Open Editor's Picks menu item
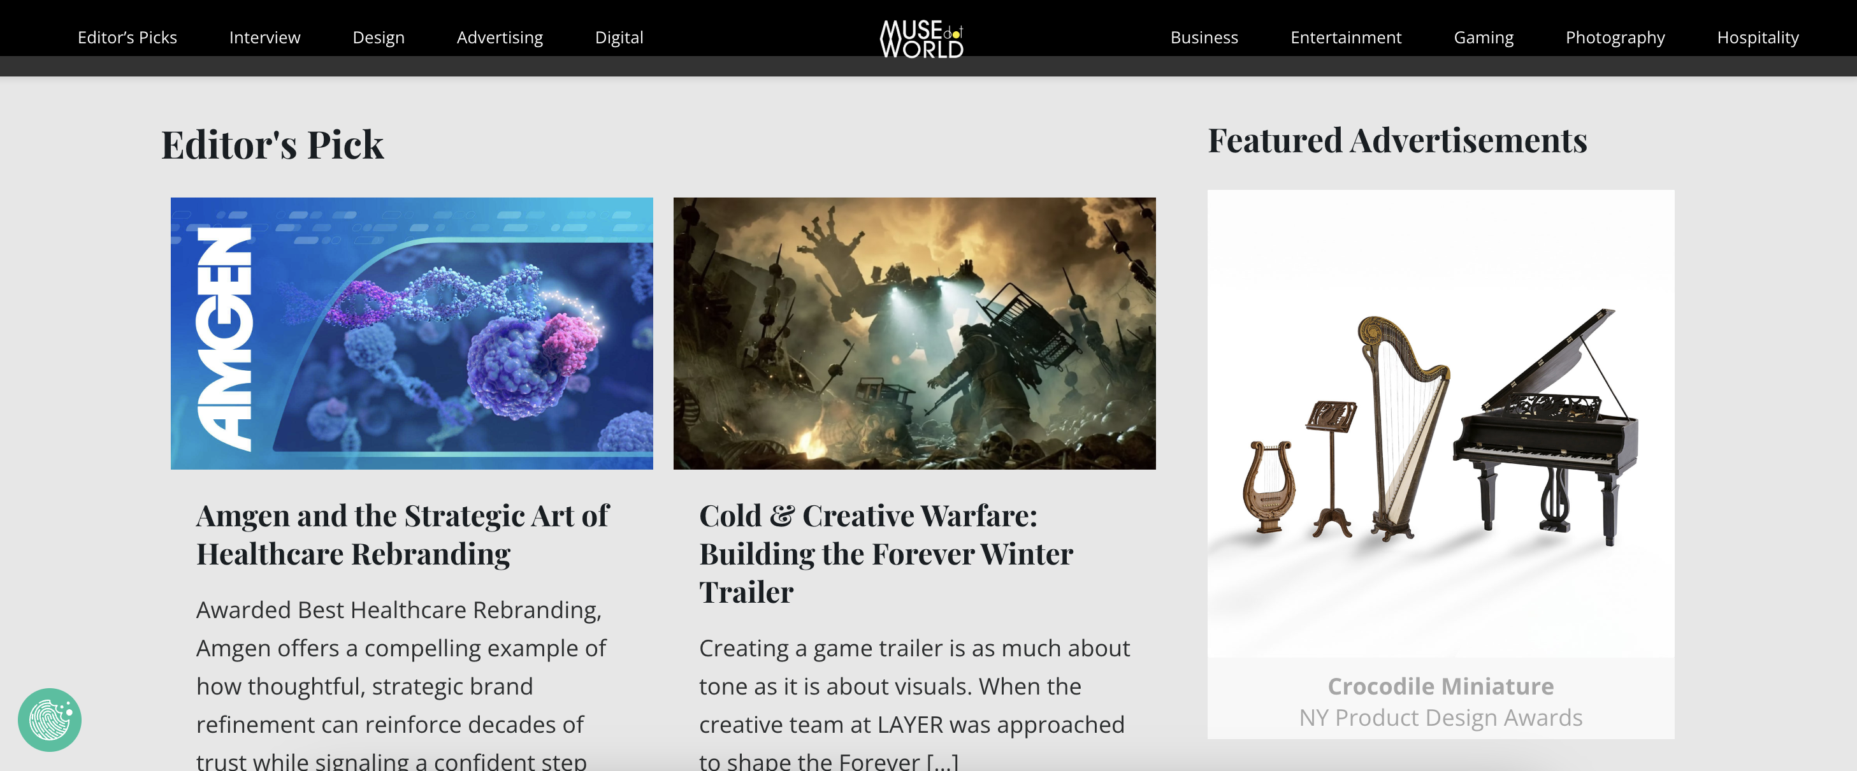Viewport: 1857px width, 771px height. 127,38
